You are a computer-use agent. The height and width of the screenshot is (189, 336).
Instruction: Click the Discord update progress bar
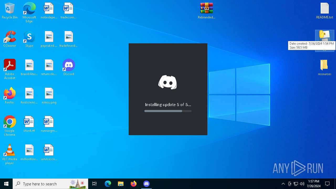(168, 111)
